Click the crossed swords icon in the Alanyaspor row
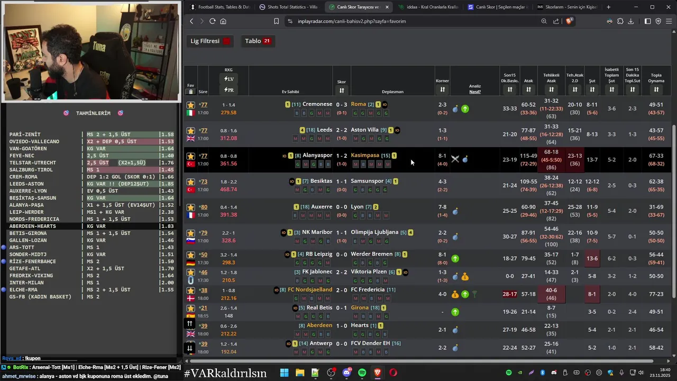The width and height of the screenshot is (677, 381). point(455,159)
